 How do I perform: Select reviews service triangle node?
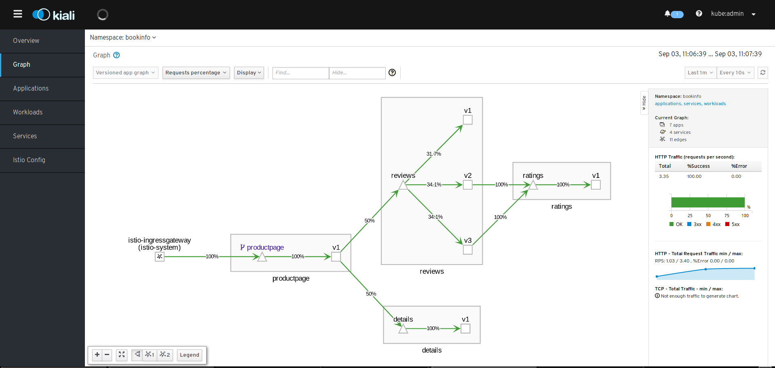[x=403, y=185]
